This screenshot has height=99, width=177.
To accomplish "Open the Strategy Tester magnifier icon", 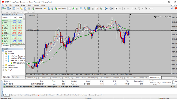I will pos(29,9).
